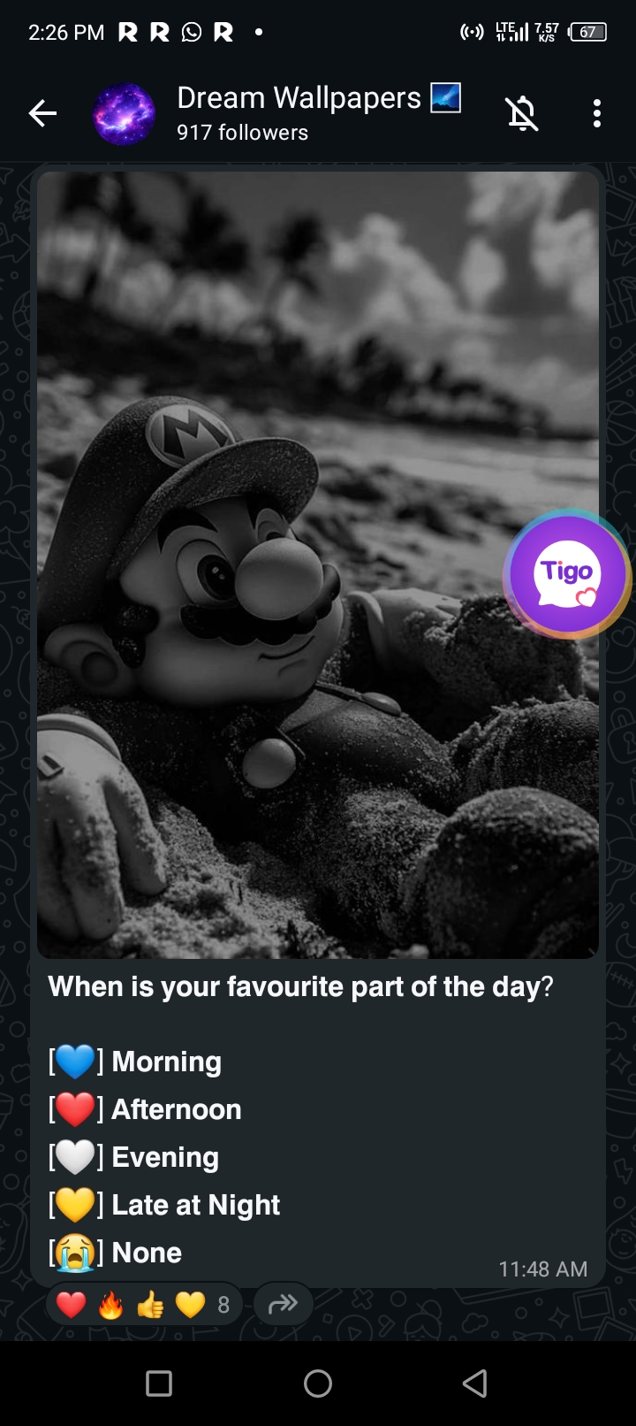The height and width of the screenshot is (1426, 636).
Task: Tap the floating Tigo chat bubble
Action: (567, 574)
